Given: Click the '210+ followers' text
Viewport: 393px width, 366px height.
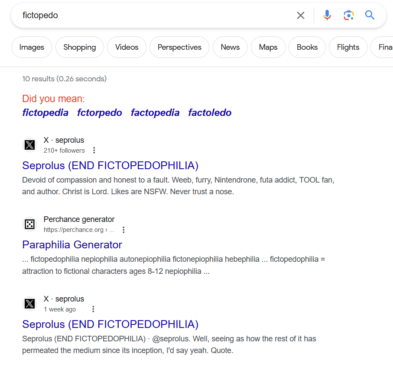Looking at the screenshot, I should (x=64, y=151).
